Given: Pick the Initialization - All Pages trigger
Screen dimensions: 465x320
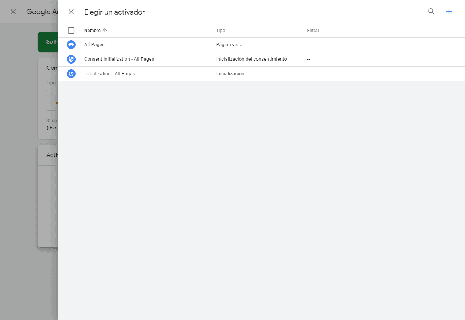Looking at the screenshot, I should (x=109, y=74).
